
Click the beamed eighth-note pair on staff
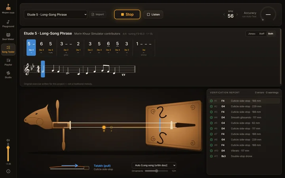105,69
